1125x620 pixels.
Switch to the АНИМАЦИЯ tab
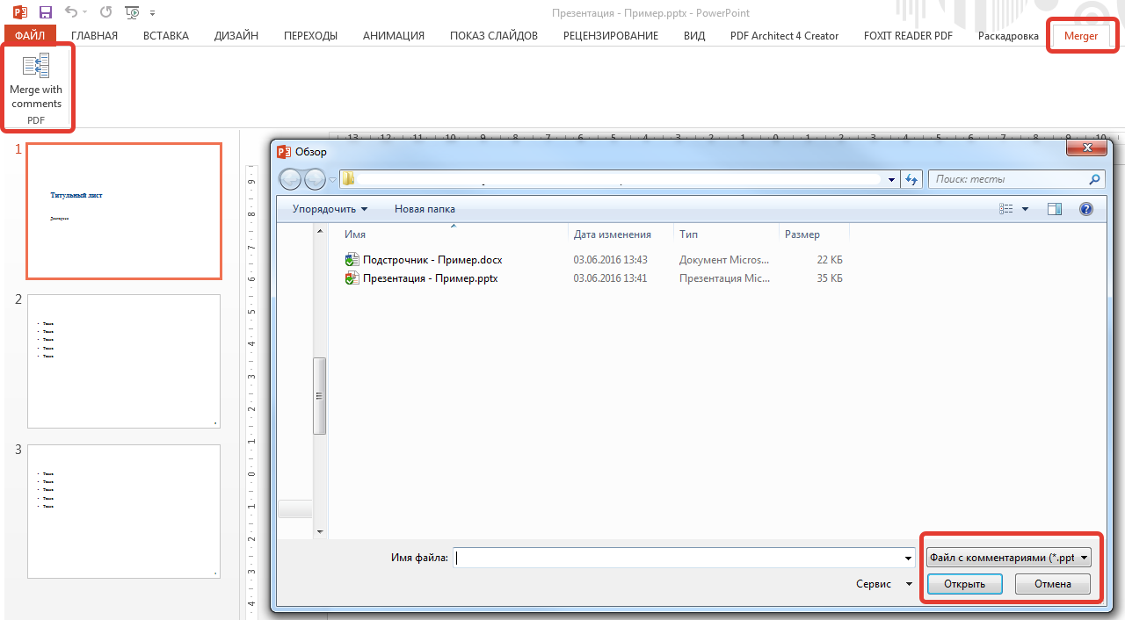tap(394, 36)
